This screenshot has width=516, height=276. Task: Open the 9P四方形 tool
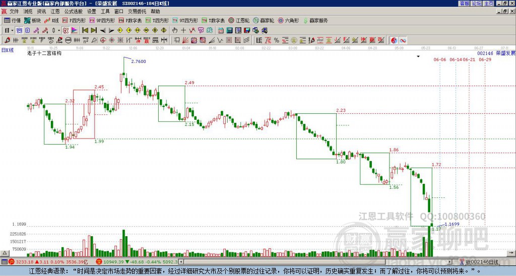[x=102, y=20]
